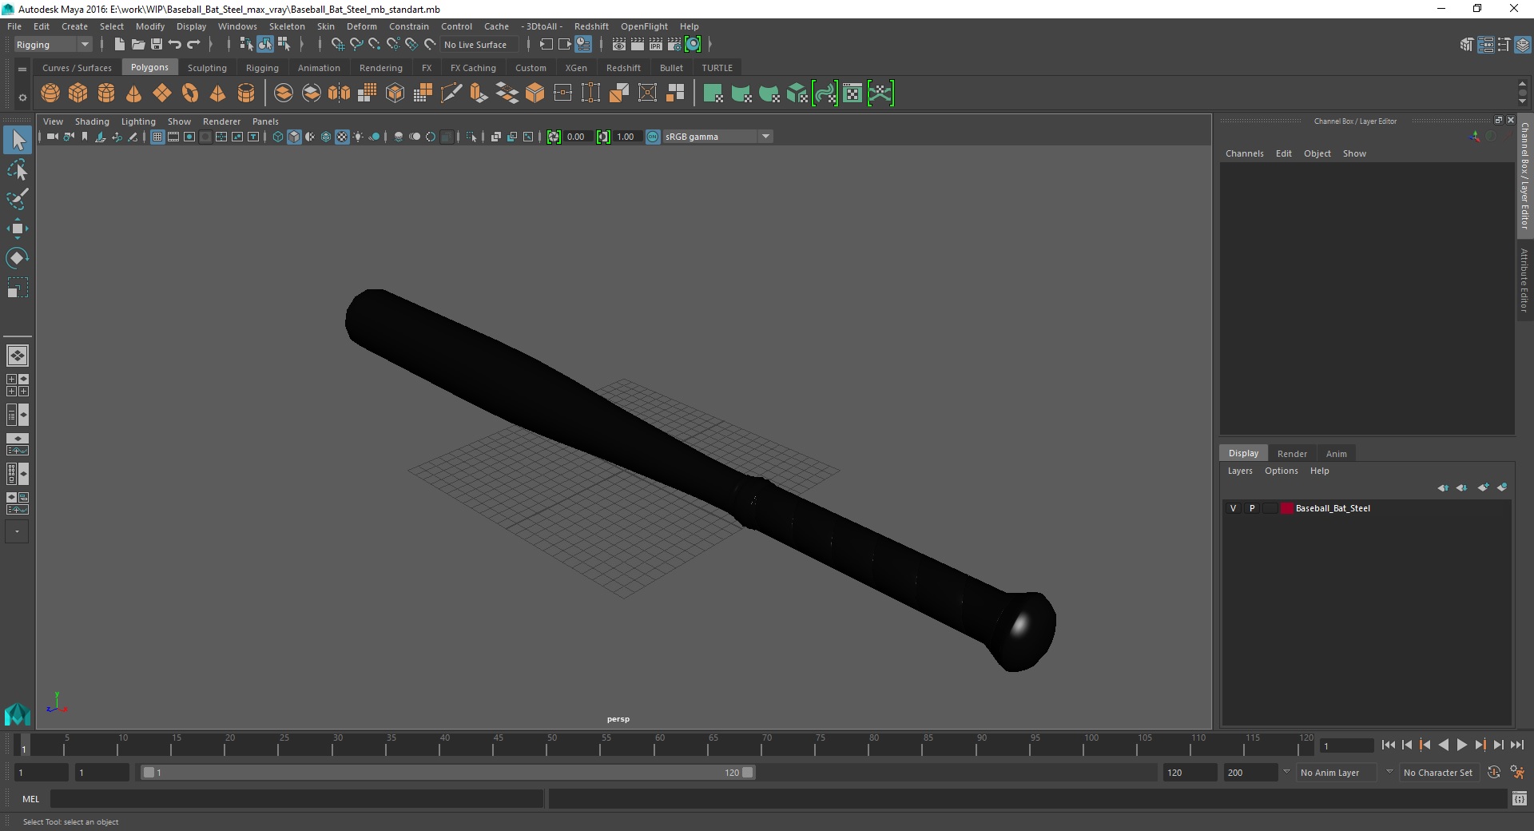Open the Layers menu in layer editor

[1240, 471]
